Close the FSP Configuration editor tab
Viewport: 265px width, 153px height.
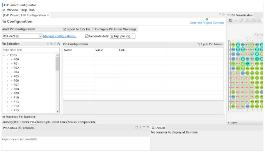48,15
